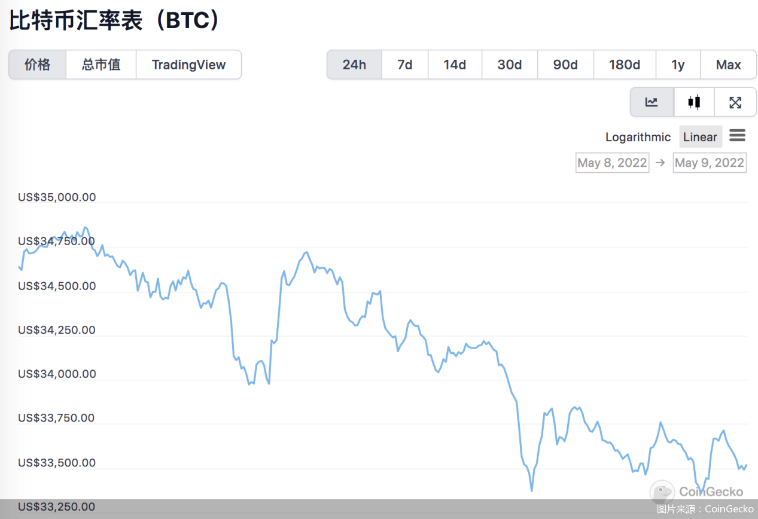758x519 pixels.
Task: Click the CoinGecko logo watermark
Action: coord(697,492)
